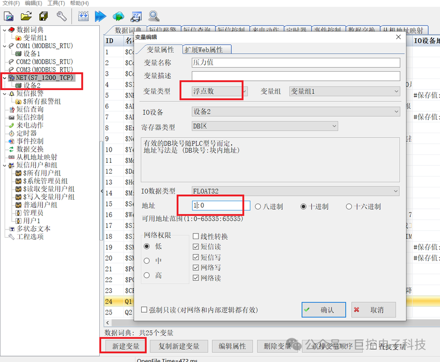Open 数据交换 in the tree
This screenshot has width=440, height=362.
click(30, 149)
